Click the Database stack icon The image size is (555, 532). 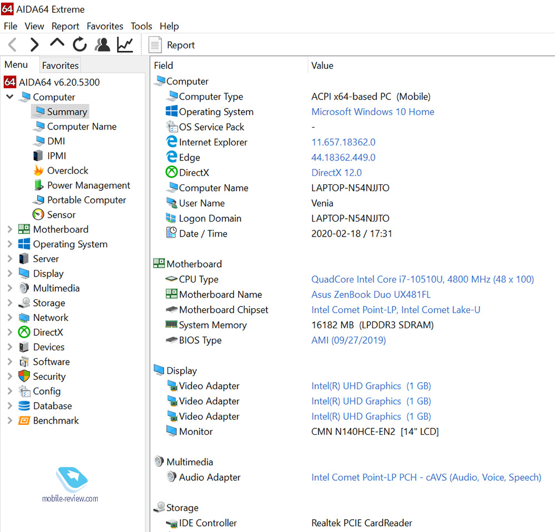(24, 405)
